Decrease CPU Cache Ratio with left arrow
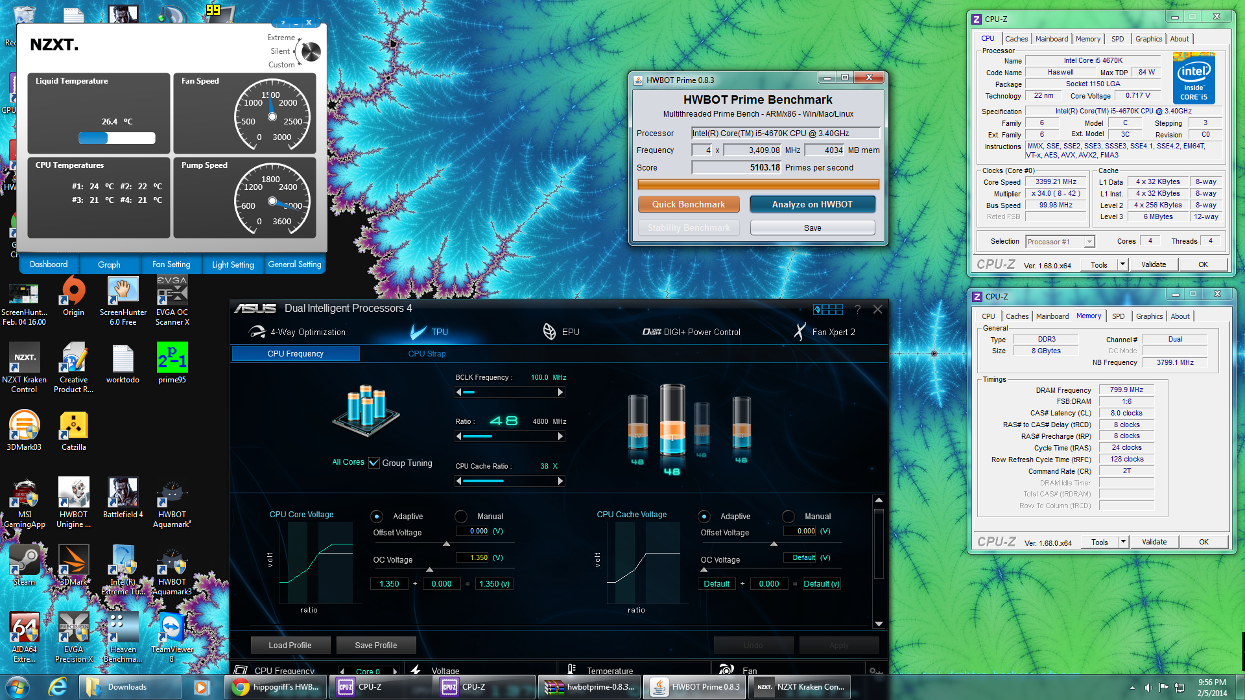The width and height of the screenshot is (1245, 700). tap(459, 481)
